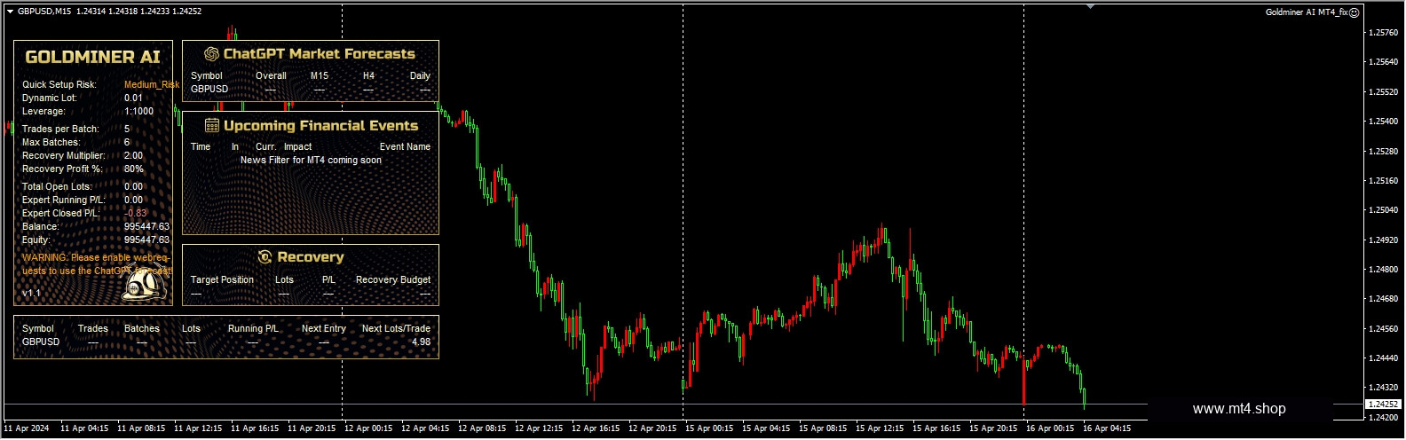
Task: Click the Batches column header in bottom table
Action: click(142, 328)
